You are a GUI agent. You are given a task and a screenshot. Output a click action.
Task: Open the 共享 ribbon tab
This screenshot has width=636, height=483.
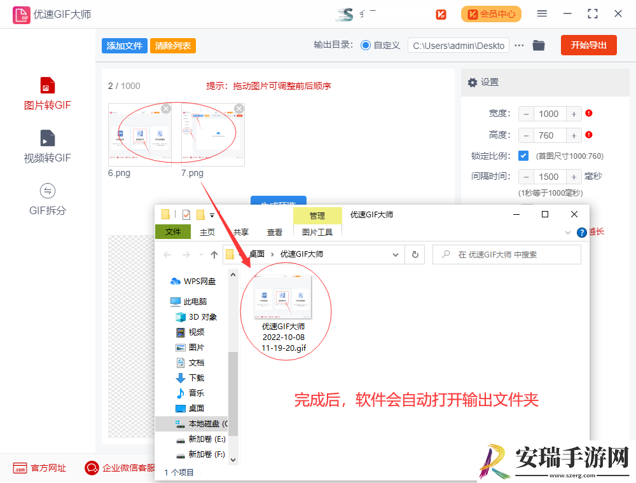[x=241, y=232]
